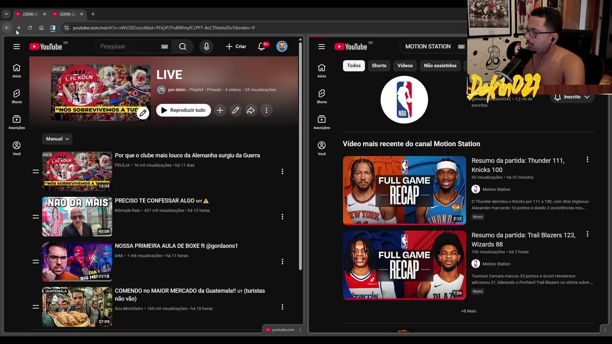Select the Shorts filter chip
Viewport: 612px width, 344px height.
[x=379, y=65]
